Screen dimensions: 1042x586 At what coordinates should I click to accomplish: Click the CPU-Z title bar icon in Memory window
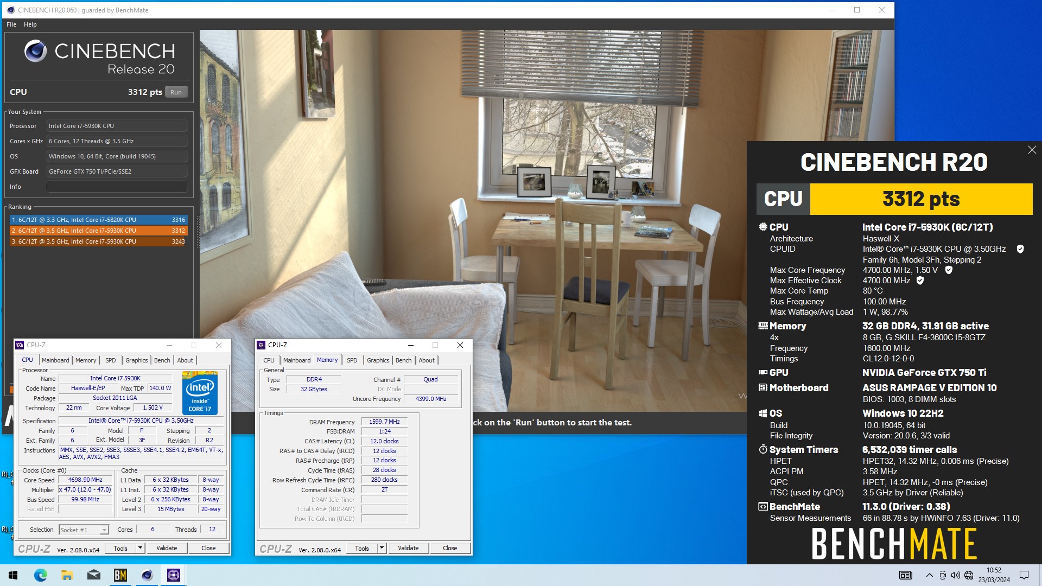261,345
